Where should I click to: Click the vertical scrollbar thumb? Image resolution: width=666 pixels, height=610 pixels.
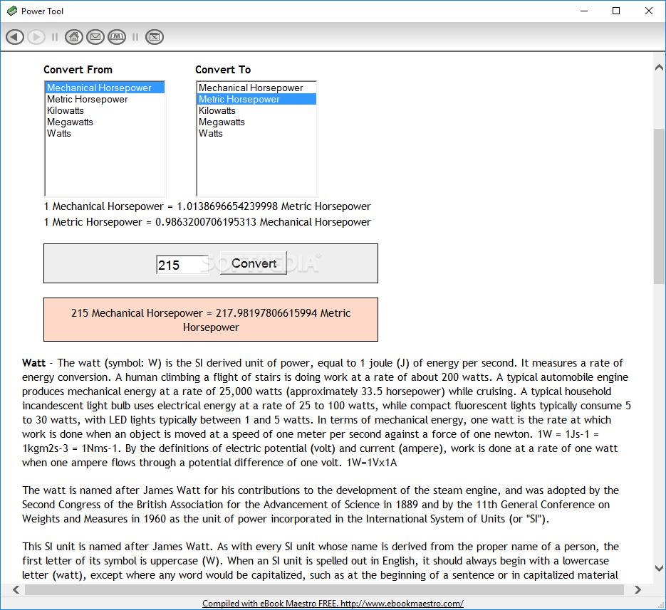pos(659,206)
